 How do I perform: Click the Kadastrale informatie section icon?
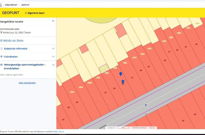click(x=2, y=49)
